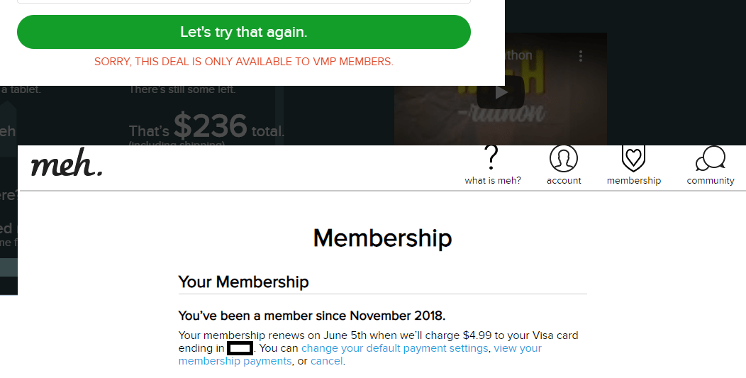The height and width of the screenshot is (378, 746).
Task: Click the 'Your Membership' section heading
Action: pyautogui.click(x=243, y=282)
